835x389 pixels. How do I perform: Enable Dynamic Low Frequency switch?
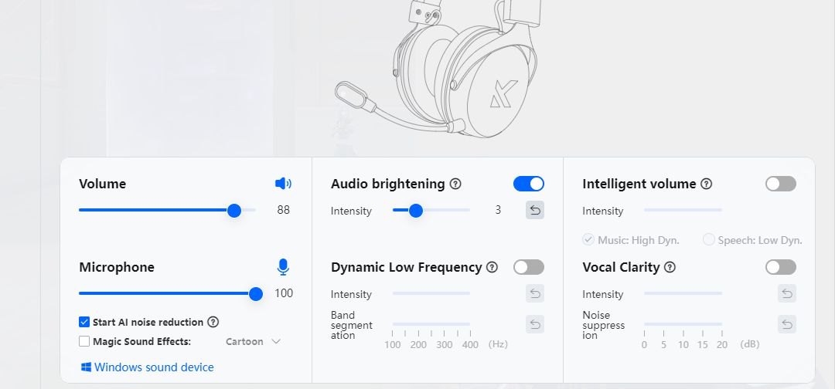(529, 267)
